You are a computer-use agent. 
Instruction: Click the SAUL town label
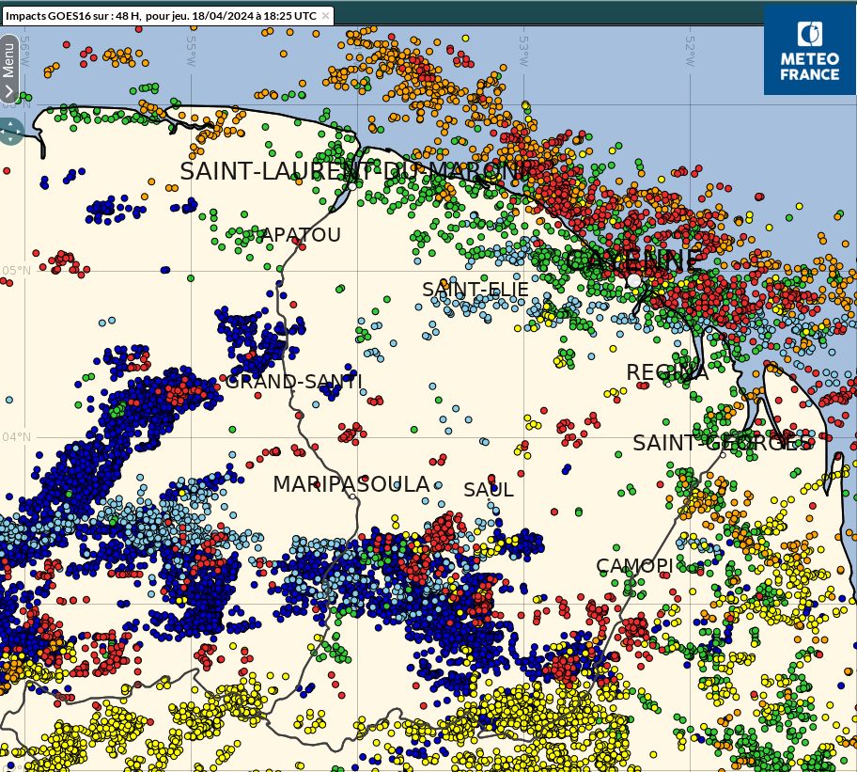489,490
